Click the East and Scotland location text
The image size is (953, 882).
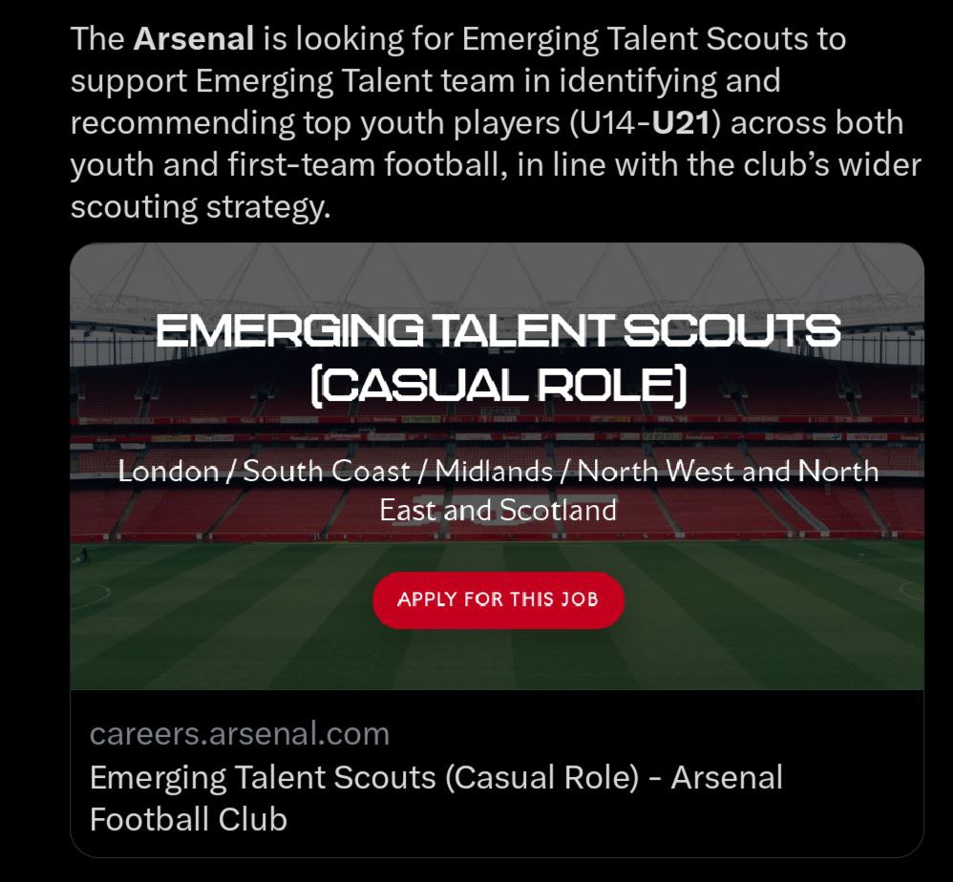pos(498,510)
